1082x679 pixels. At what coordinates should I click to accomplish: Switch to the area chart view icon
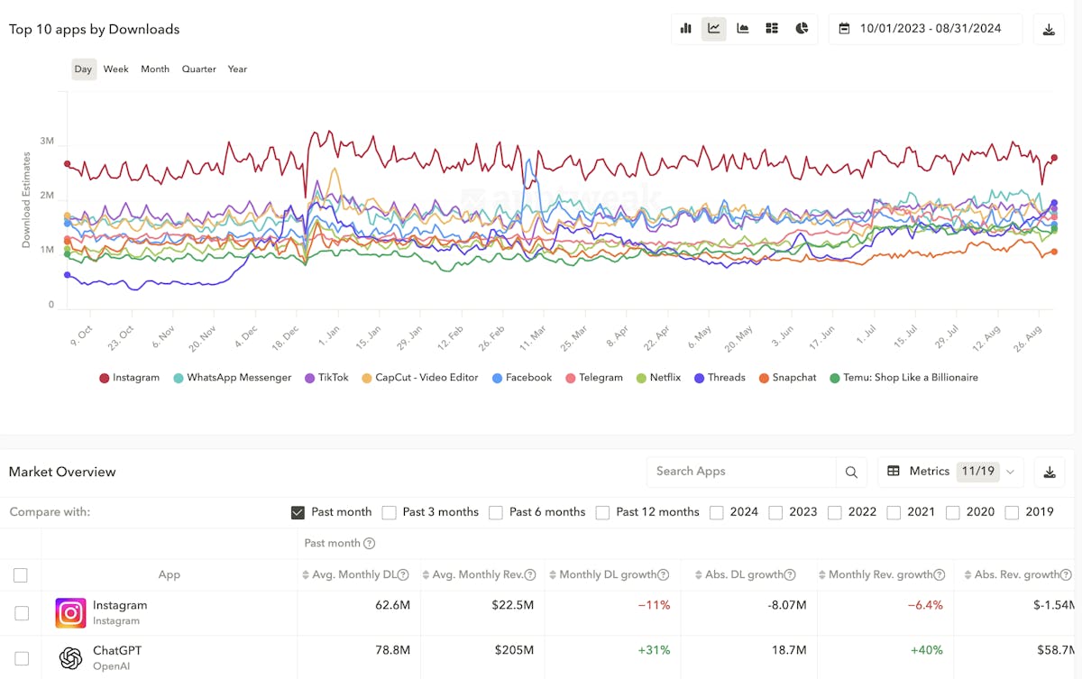click(743, 29)
